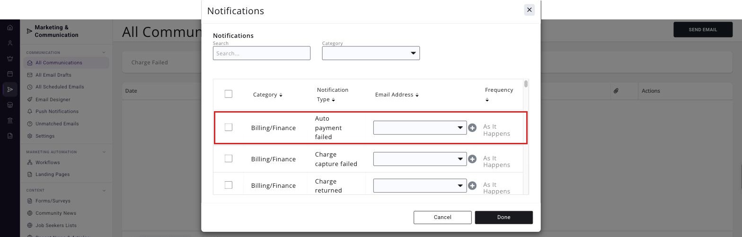Image resolution: width=742 pixels, height=237 pixels.
Task: Open email dropdown for Charge returned
Action: (420, 185)
